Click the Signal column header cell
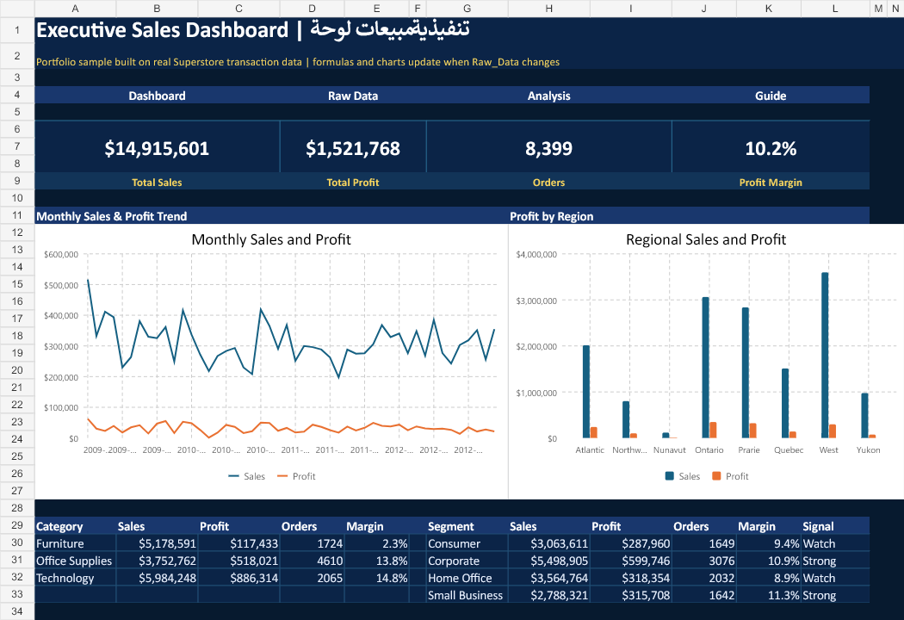The image size is (904, 620). (835, 526)
